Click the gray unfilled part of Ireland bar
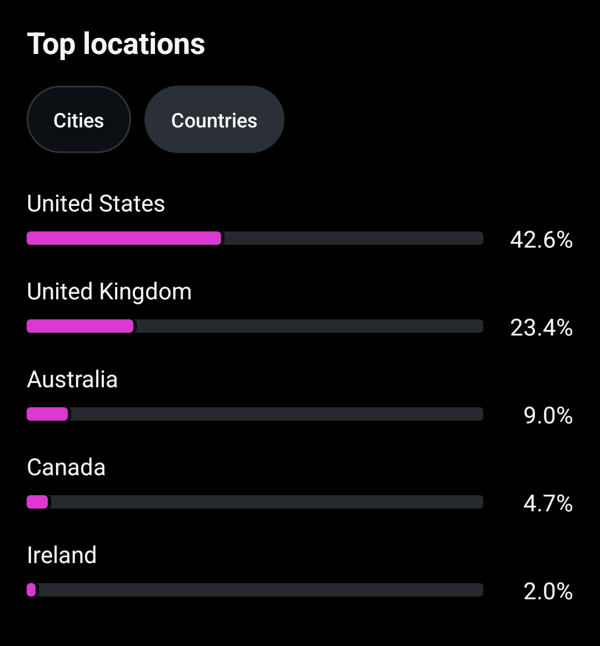This screenshot has width=600, height=646. coord(260,590)
